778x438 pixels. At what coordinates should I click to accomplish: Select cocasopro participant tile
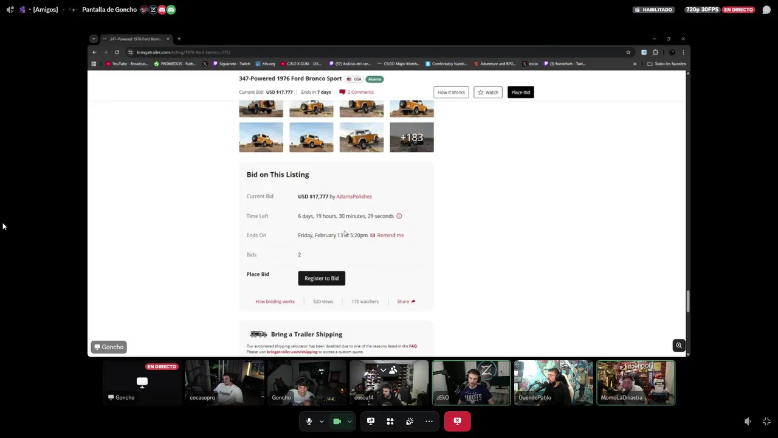(x=224, y=383)
